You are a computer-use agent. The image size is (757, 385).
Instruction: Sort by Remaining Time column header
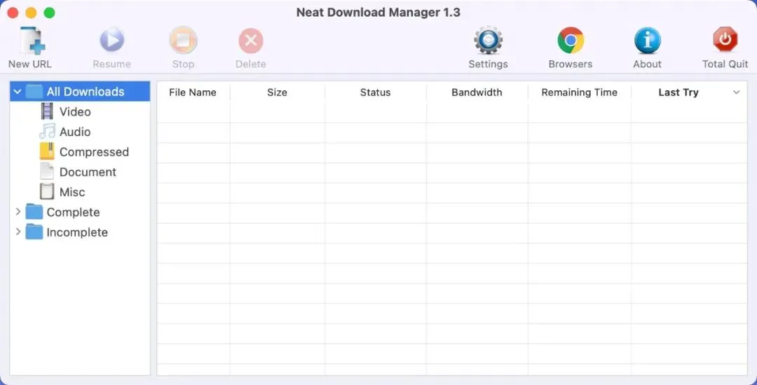click(x=580, y=92)
